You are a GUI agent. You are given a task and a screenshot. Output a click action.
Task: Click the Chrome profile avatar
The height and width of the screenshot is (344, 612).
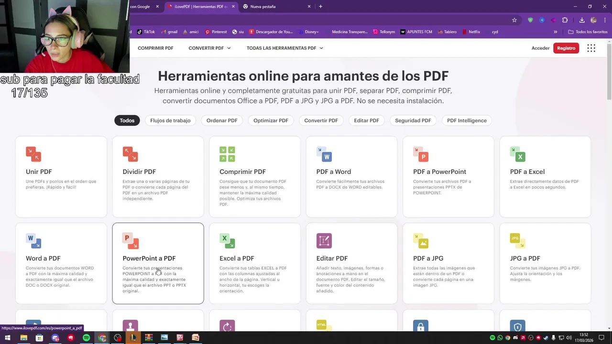pyautogui.click(x=594, y=20)
